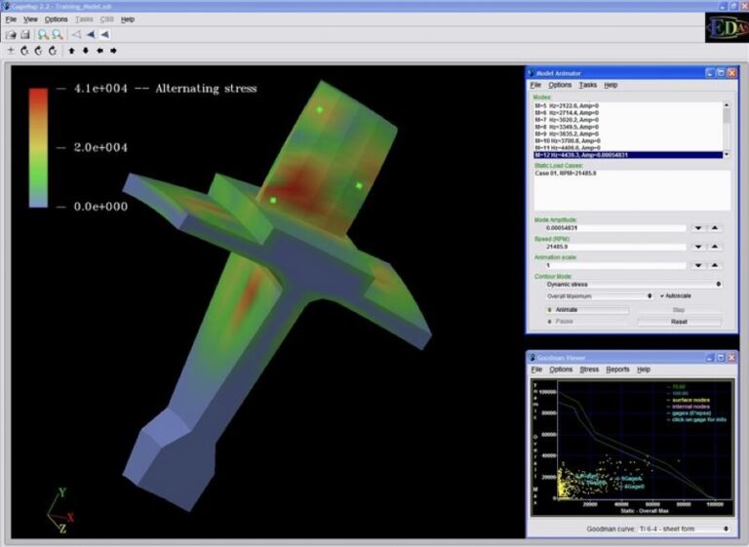Open Tasks menu in Model Animator

588,85
